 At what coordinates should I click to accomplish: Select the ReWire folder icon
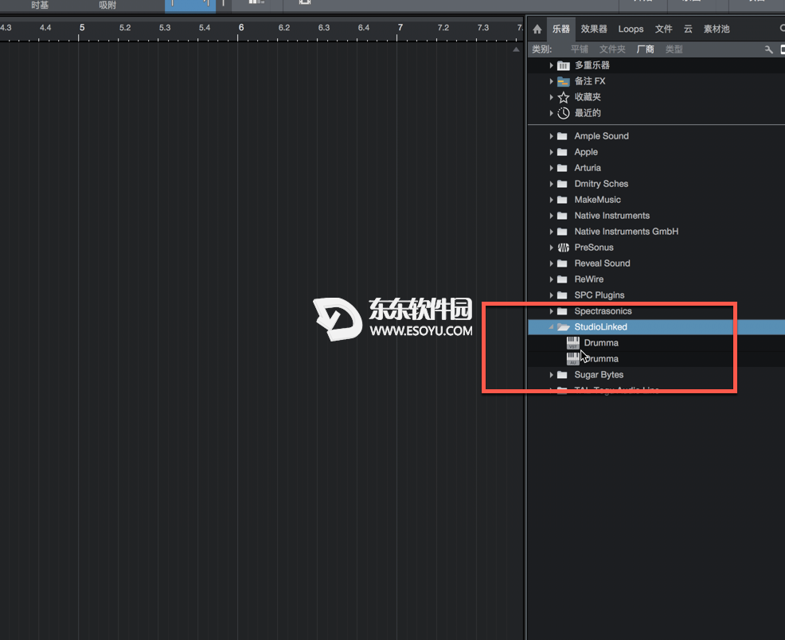click(562, 279)
